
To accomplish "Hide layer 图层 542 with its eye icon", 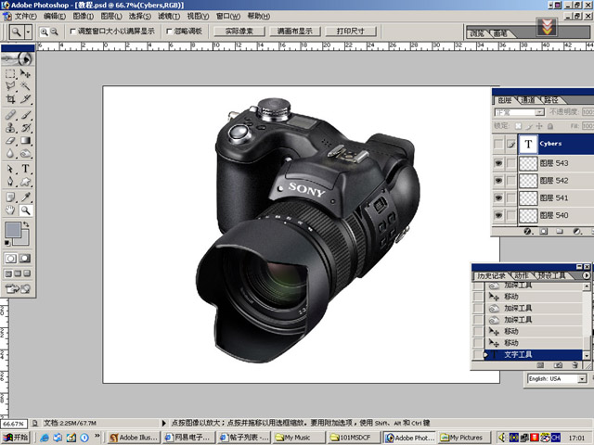I will point(498,181).
